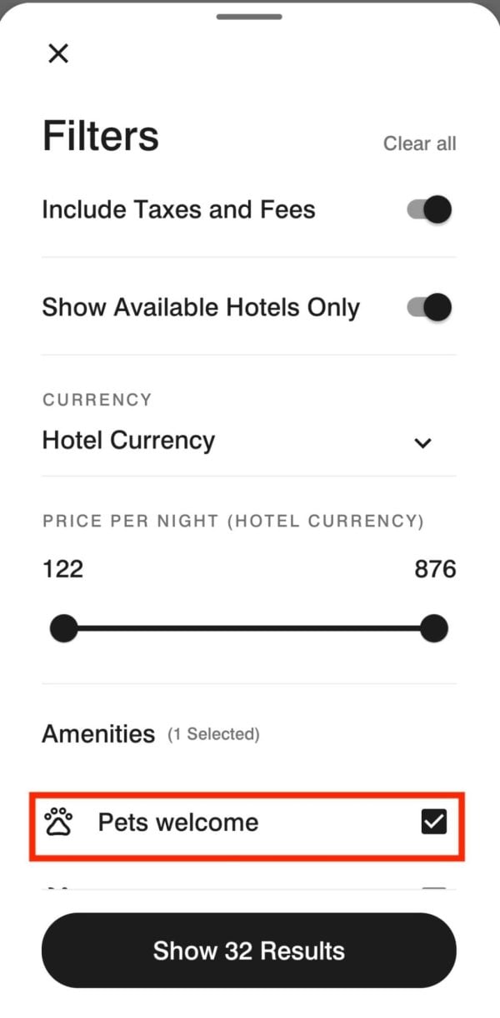Toggle off Include Taxes and Fees switch
This screenshot has height=1018, width=500.
point(430,209)
